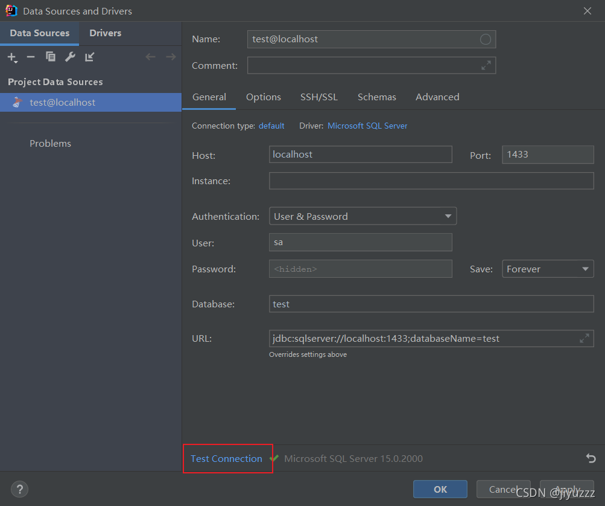The image size is (605, 506).
Task: Switch to the Drivers tab
Action: (x=106, y=33)
